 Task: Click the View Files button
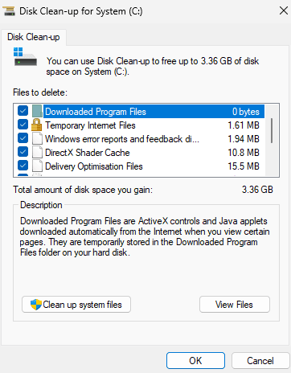tap(235, 305)
